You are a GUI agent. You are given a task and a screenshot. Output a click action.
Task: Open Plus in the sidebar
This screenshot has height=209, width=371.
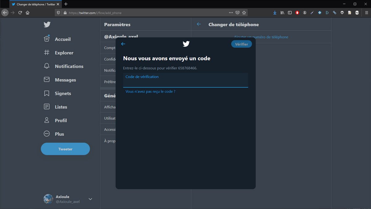(x=59, y=134)
